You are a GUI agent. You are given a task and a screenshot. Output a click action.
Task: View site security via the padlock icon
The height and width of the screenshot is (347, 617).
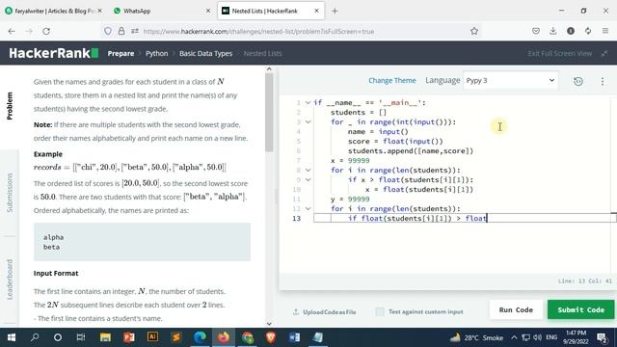point(121,31)
